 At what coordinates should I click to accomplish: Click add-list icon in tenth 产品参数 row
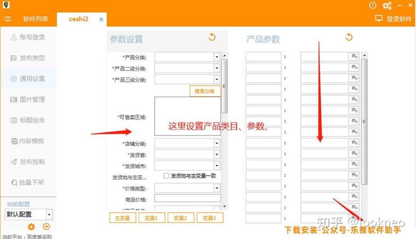coord(354,153)
